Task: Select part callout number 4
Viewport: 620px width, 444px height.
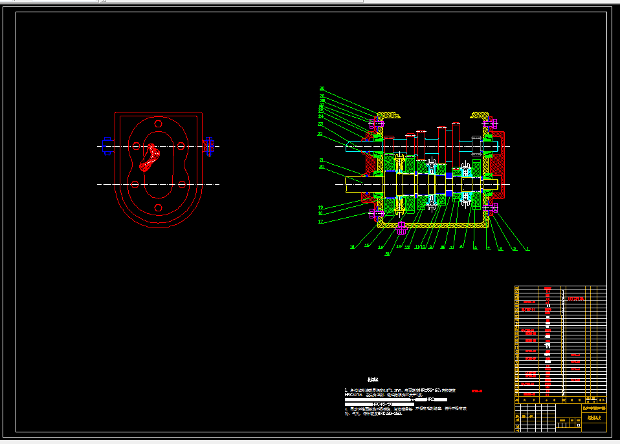Action: (x=489, y=248)
